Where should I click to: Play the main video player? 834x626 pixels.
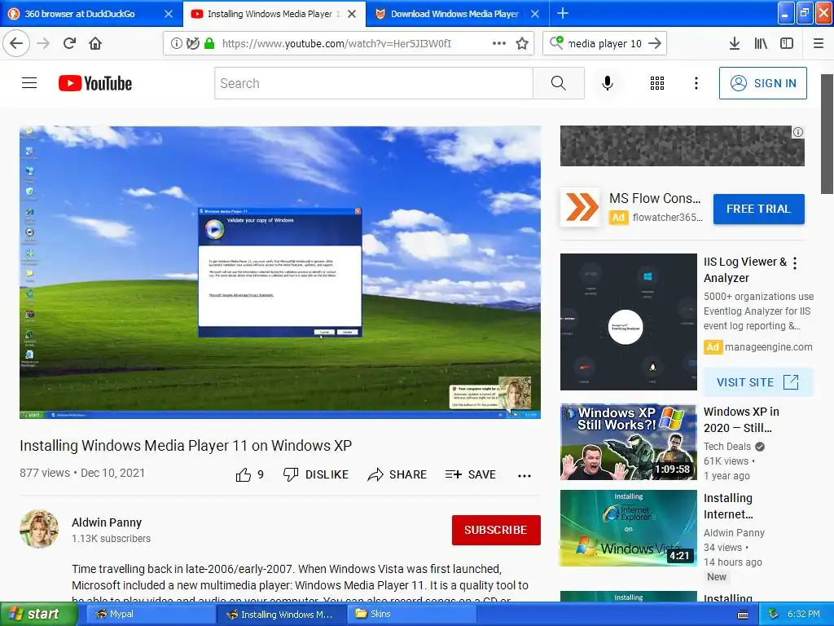(280, 272)
